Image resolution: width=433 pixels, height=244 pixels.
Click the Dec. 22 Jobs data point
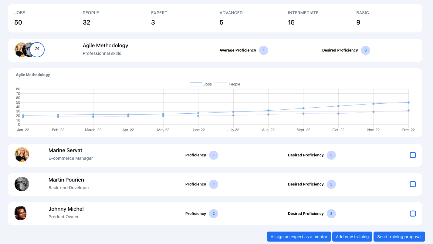pyautogui.click(x=408, y=102)
